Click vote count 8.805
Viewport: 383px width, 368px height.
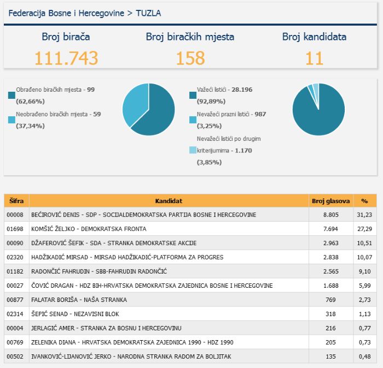pyautogui.click(x=330, y=215)
